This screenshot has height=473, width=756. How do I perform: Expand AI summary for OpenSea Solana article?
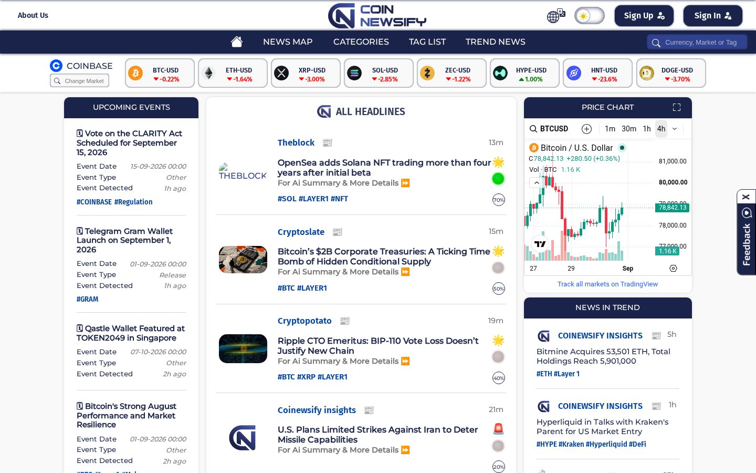point(343,183)
